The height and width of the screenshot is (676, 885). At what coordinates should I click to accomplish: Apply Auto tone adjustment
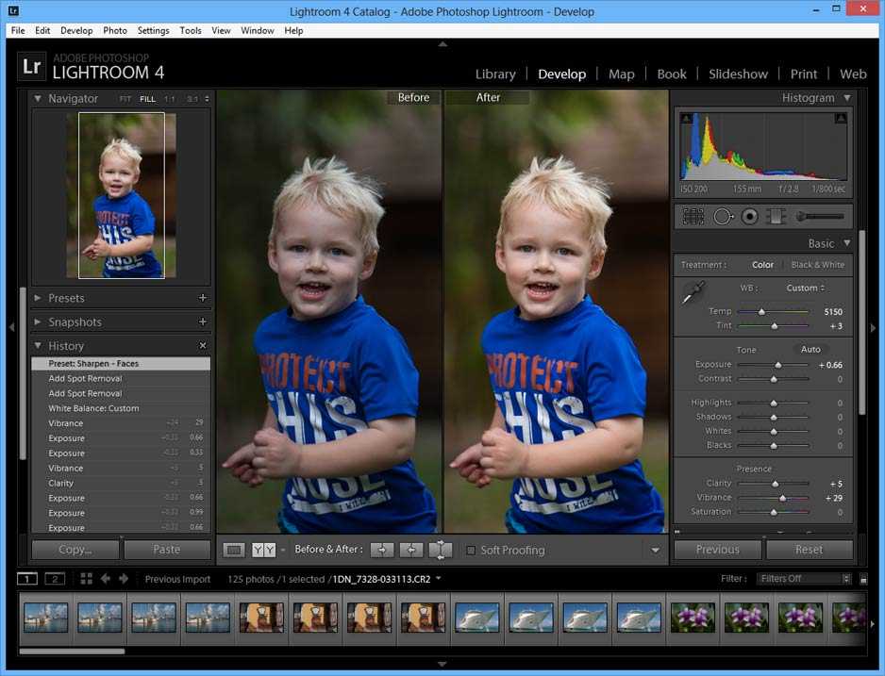coord(810,349)
